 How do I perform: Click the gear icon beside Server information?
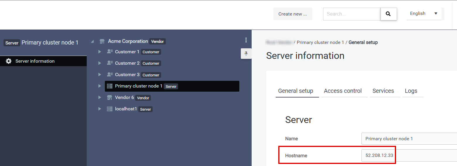pyautogui.click(x=9, y=61)
